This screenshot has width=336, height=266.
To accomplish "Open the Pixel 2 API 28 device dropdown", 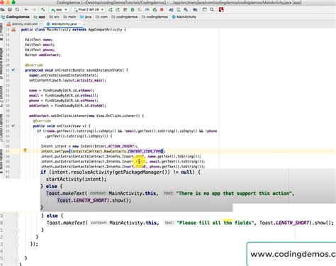I will click(89, 10).
